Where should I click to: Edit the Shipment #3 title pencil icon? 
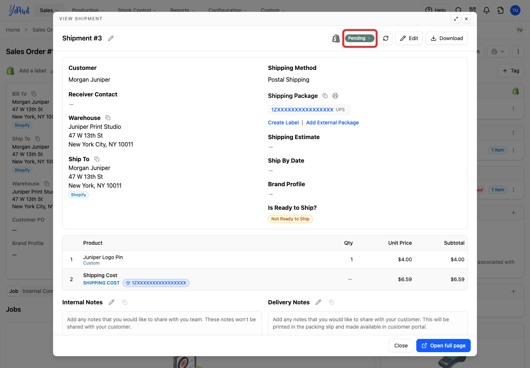point(111,38)
